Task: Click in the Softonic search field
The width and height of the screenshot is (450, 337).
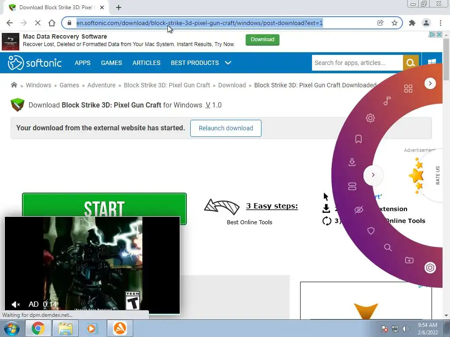Action: (357, 63)
